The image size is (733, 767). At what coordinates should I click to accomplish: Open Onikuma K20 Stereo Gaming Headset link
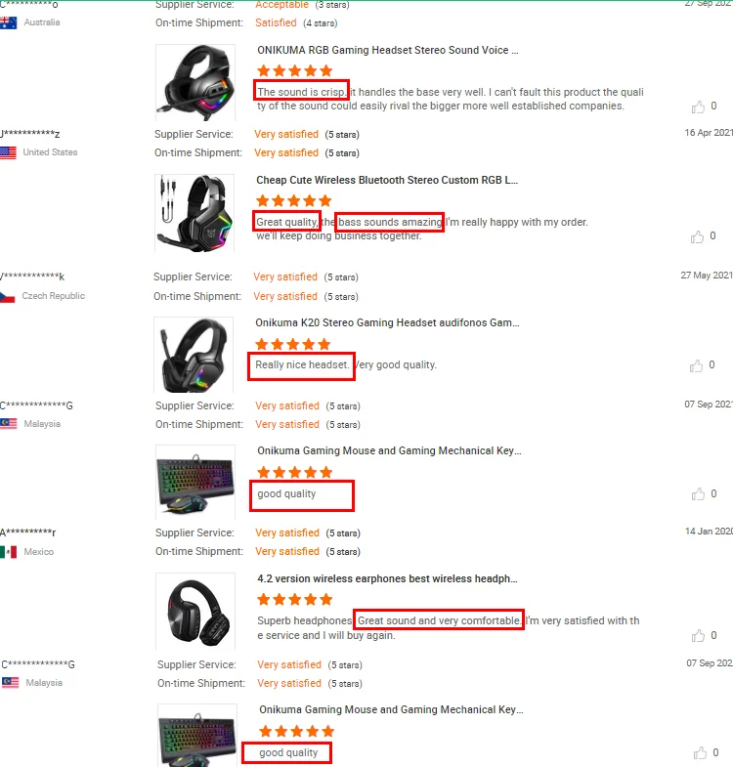tap(387, 322)
